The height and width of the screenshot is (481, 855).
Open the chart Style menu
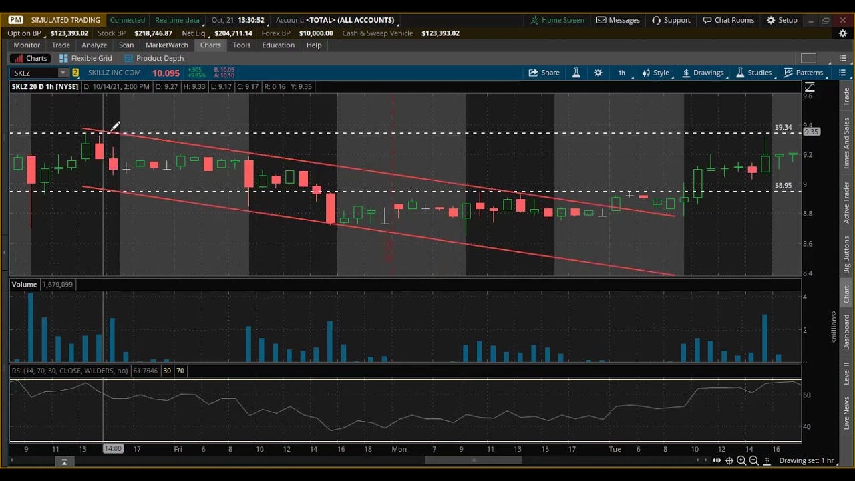pyautogui.click(x=655, y=73)
